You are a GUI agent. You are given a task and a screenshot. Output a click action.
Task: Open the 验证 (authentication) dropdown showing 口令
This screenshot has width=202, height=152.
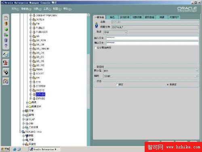pyautogui.click(x=115, y=32)
